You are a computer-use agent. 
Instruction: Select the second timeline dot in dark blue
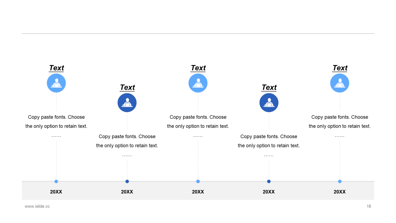127,181
